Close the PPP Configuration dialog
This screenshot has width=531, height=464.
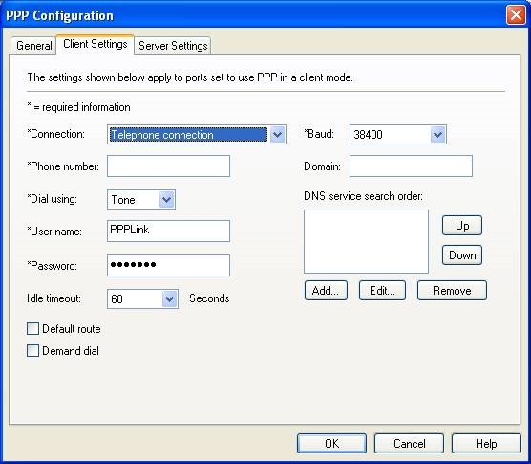[x=516, y=15]
